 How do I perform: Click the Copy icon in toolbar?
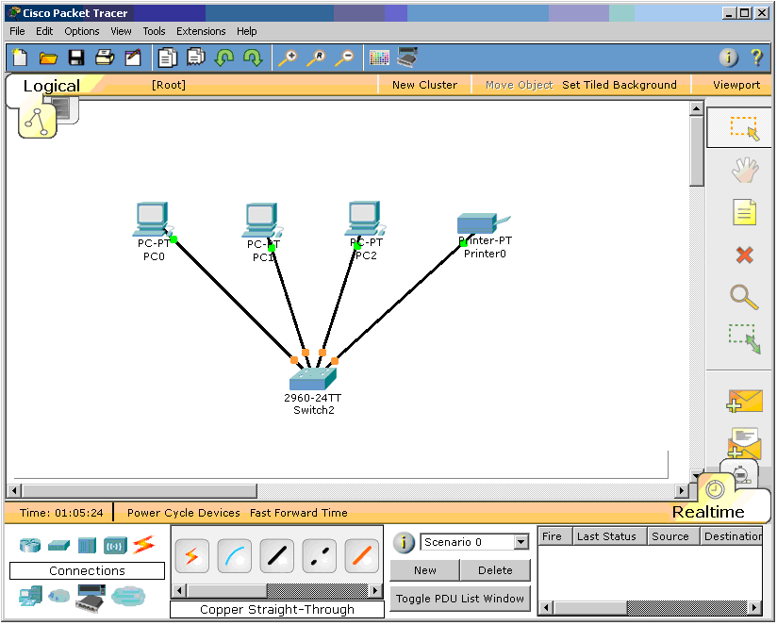(168, 58)
